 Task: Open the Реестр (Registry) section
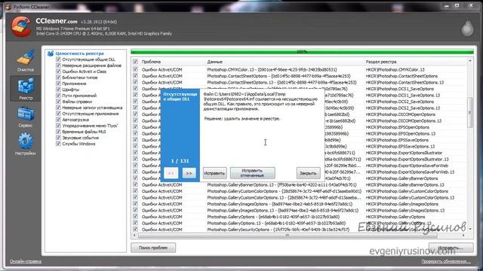click(x=26, y=89)
